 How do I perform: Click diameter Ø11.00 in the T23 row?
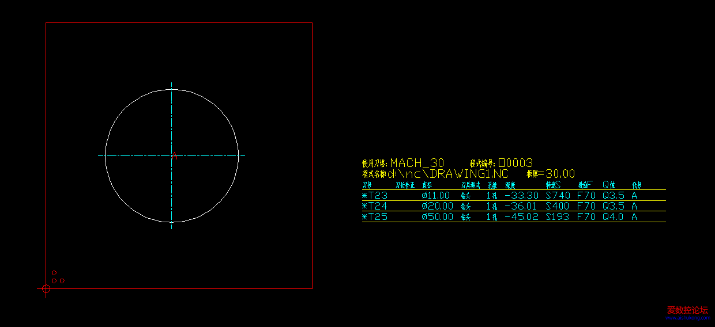pos(436,196)
